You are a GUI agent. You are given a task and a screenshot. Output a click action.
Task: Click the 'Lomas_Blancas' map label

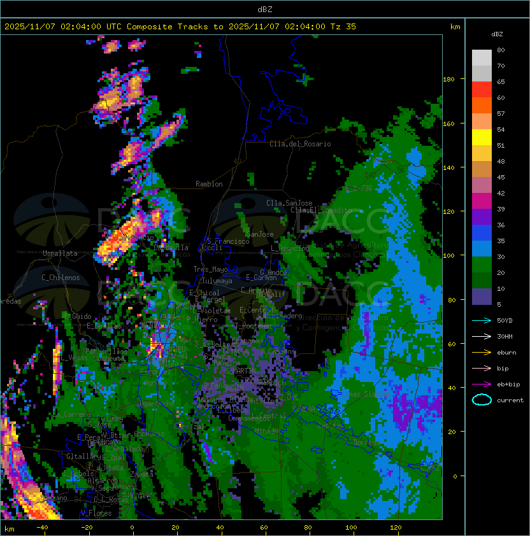tap(366, 394)
